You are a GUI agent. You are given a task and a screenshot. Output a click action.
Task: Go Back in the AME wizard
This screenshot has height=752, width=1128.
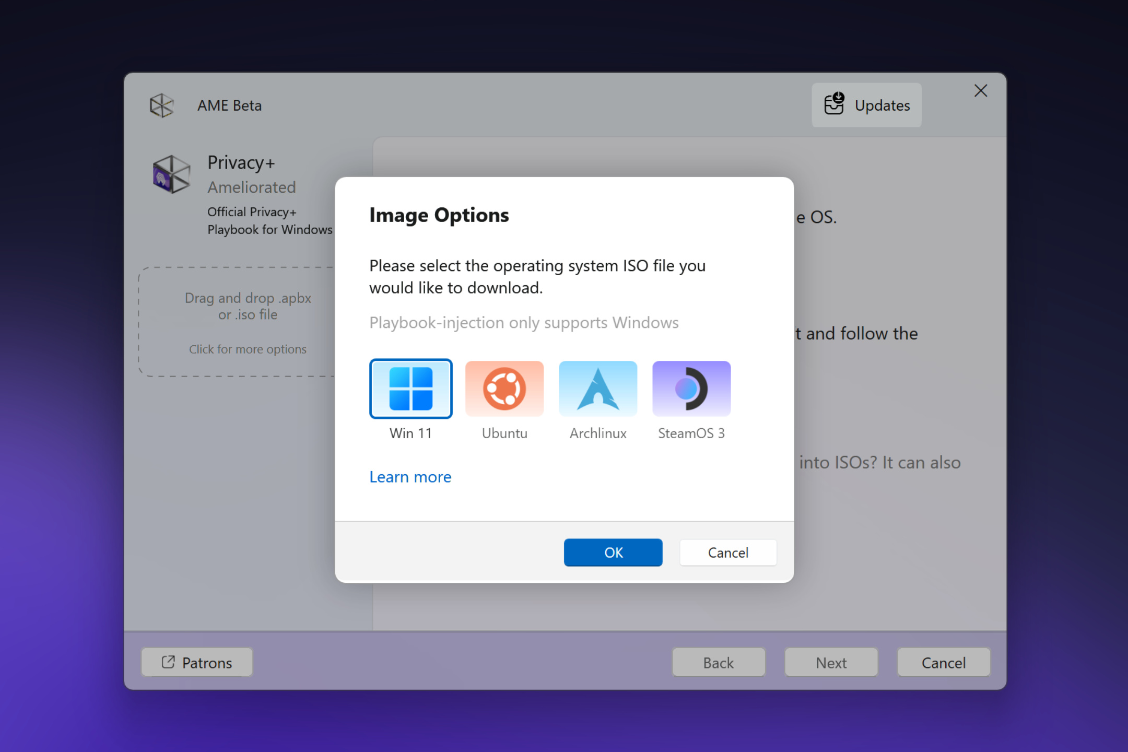click(719, 662)
